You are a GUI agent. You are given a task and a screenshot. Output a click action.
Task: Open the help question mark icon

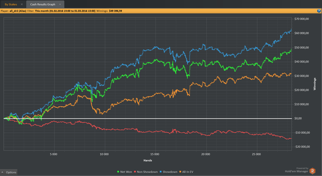319,11
